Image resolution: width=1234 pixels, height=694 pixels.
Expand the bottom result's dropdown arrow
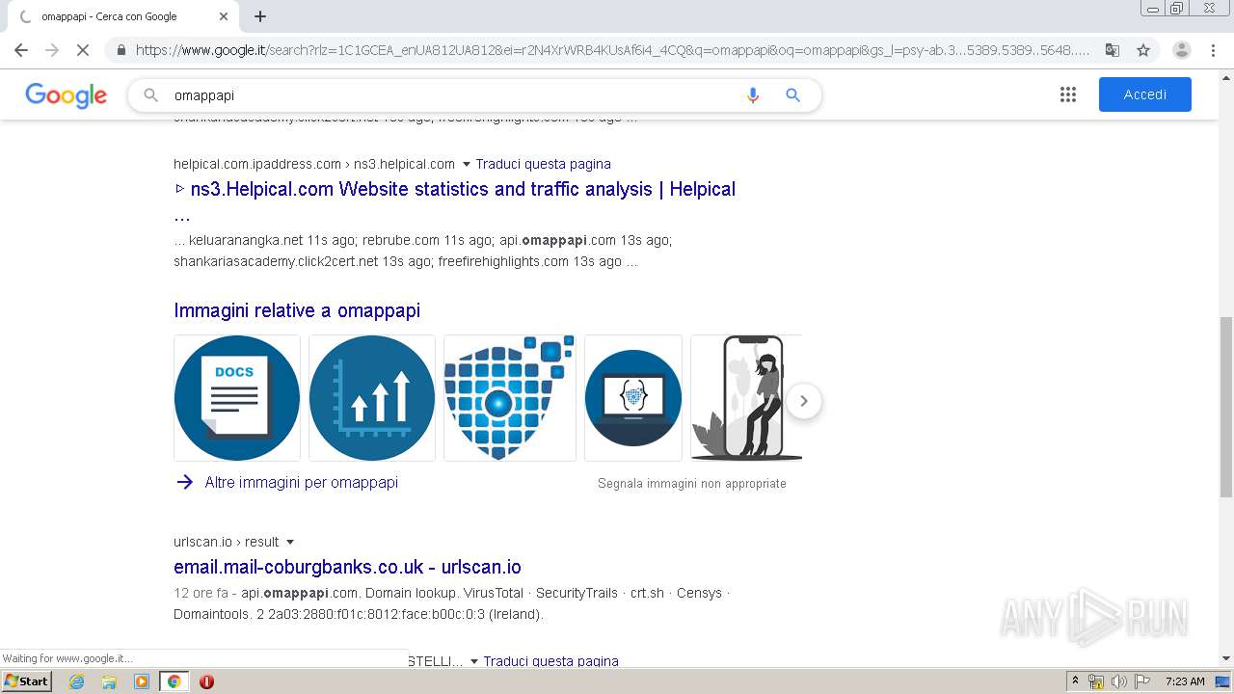click(x=474, y=661)
